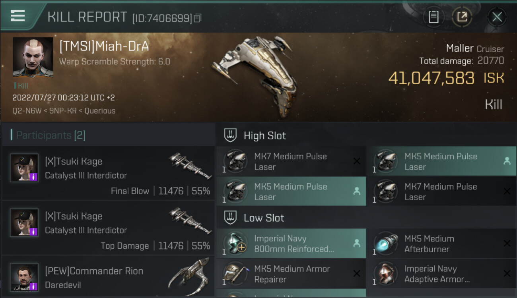The width and height of the screenshot is (517, 298).
Task: Click the Participants [2] header
Action: coord(50,135)
